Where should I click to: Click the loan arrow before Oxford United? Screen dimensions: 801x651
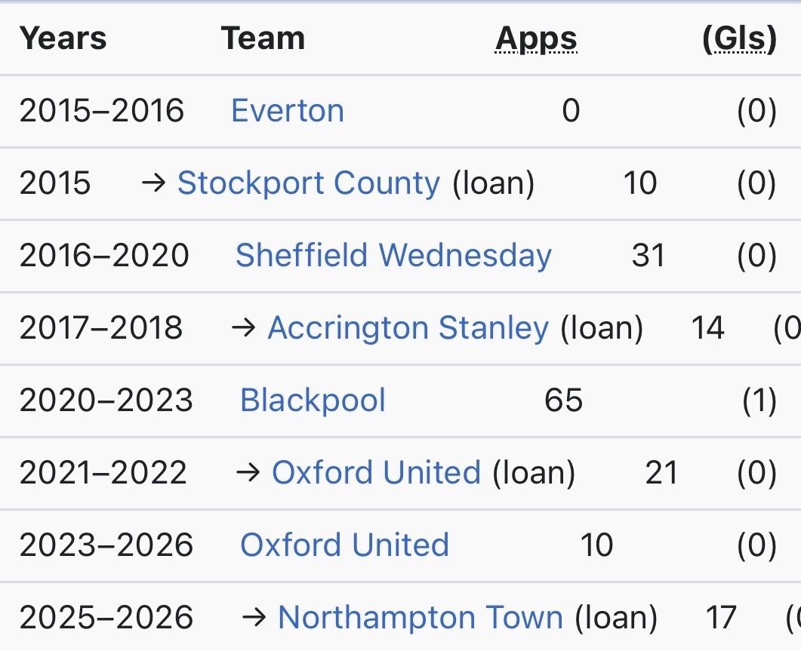[x=248, y=473]
